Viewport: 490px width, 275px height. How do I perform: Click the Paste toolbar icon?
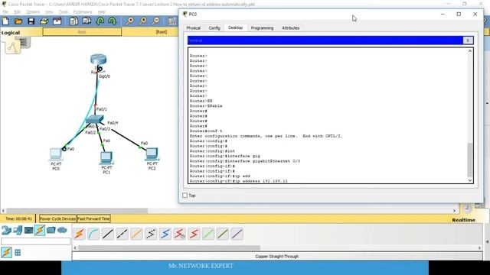coord(87,21)
